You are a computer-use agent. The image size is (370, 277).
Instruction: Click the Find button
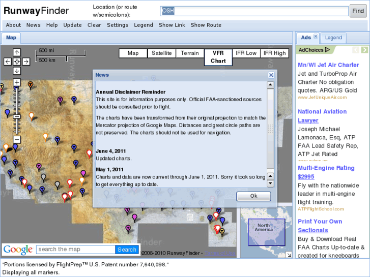358,11
